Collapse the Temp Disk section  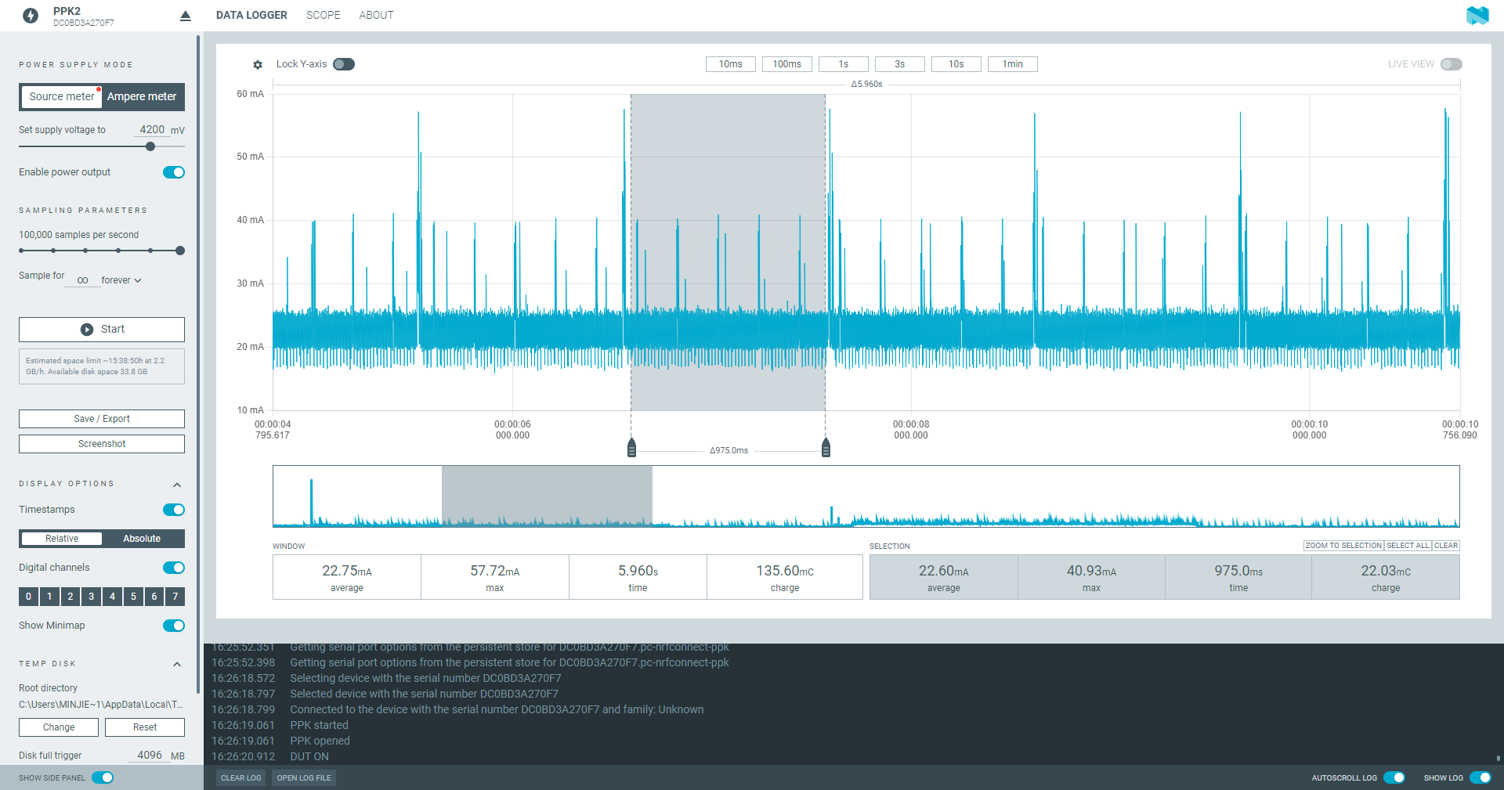point(177,664)
